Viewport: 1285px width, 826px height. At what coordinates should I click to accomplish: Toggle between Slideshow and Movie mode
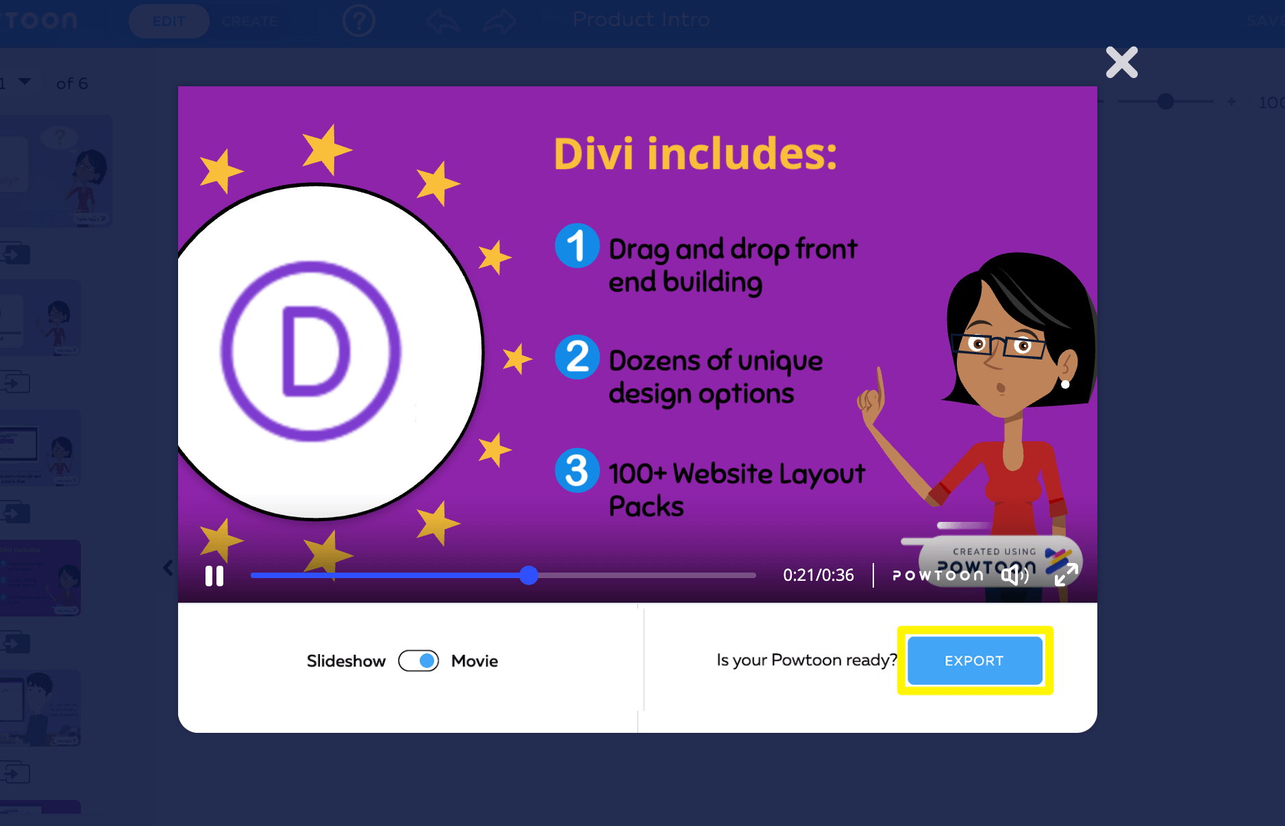pyautogui.click(x=419, y=661)
